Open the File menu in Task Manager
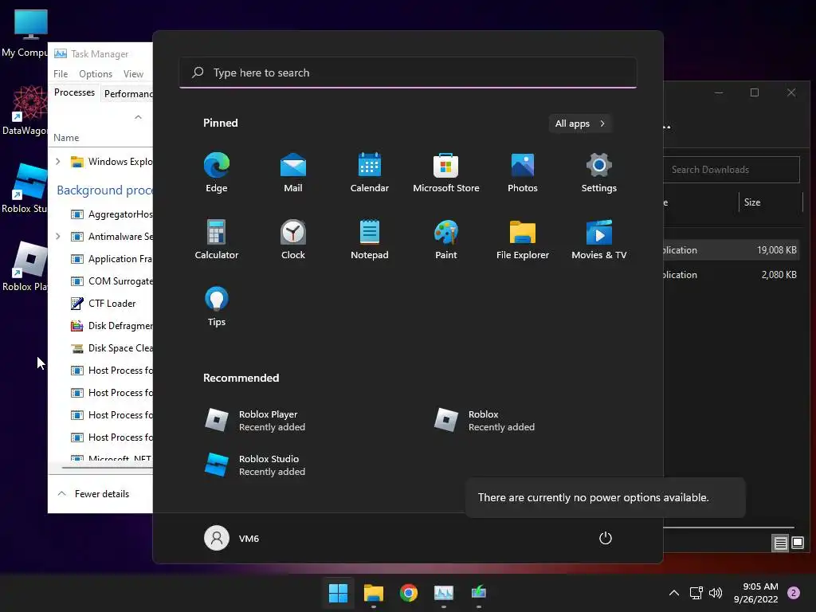816x612 pixels. click(x=61, y=74)
